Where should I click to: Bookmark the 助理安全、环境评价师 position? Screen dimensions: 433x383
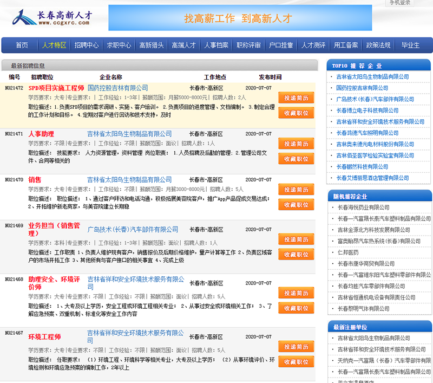pyautogui.click(x=296, y=308)
